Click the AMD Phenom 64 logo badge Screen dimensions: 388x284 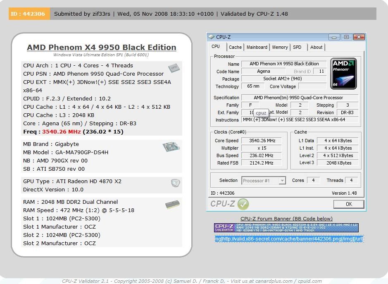click(343, 74)
